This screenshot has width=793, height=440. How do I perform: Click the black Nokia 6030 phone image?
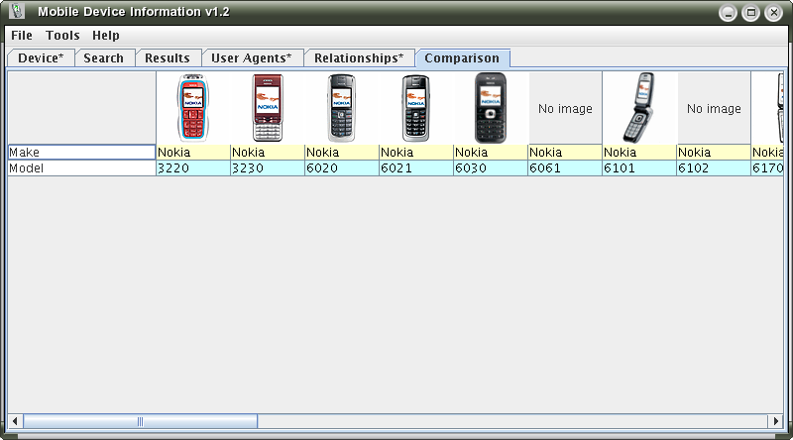(x=490, y=108)
